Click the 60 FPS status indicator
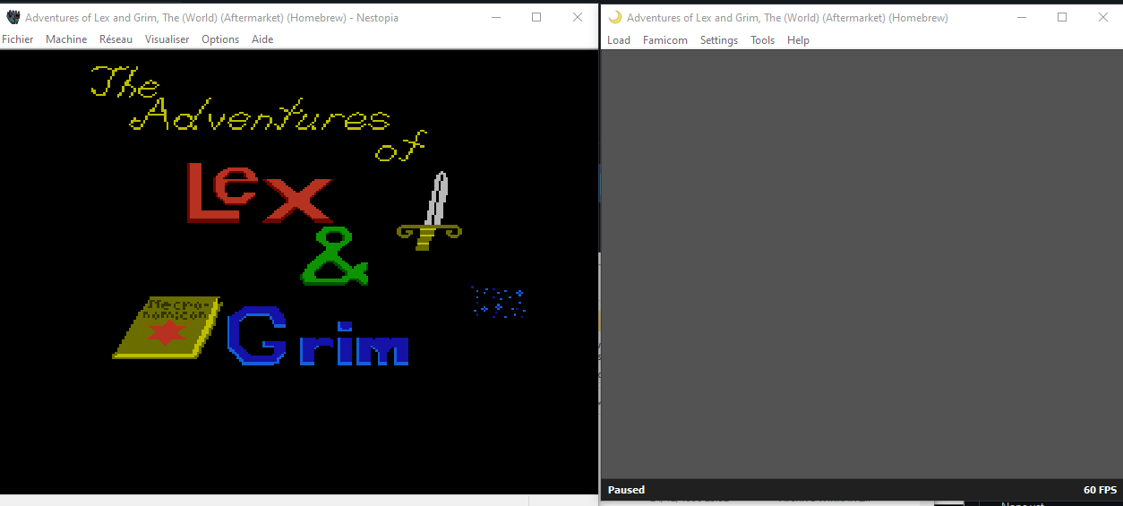Viewport: 1123px width, 506px height. (x=1100, y=490)
